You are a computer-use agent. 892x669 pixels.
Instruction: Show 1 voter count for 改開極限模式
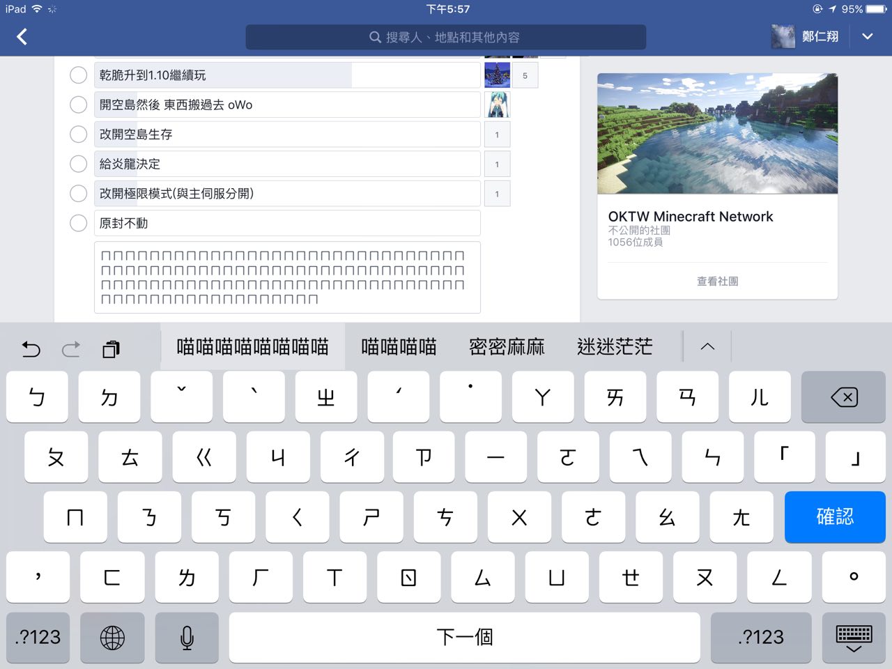(x=497, y=194)
